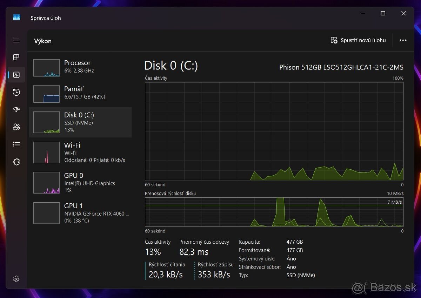Select the Disk 0 (C:) item
This screenshot has height=298, width=421.
click(80, 122)
